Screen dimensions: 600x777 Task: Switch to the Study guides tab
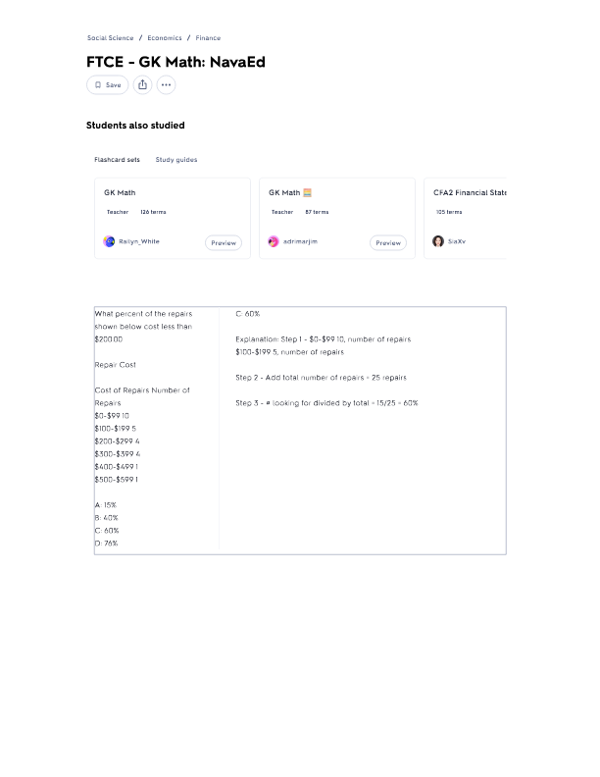(176, 160)
